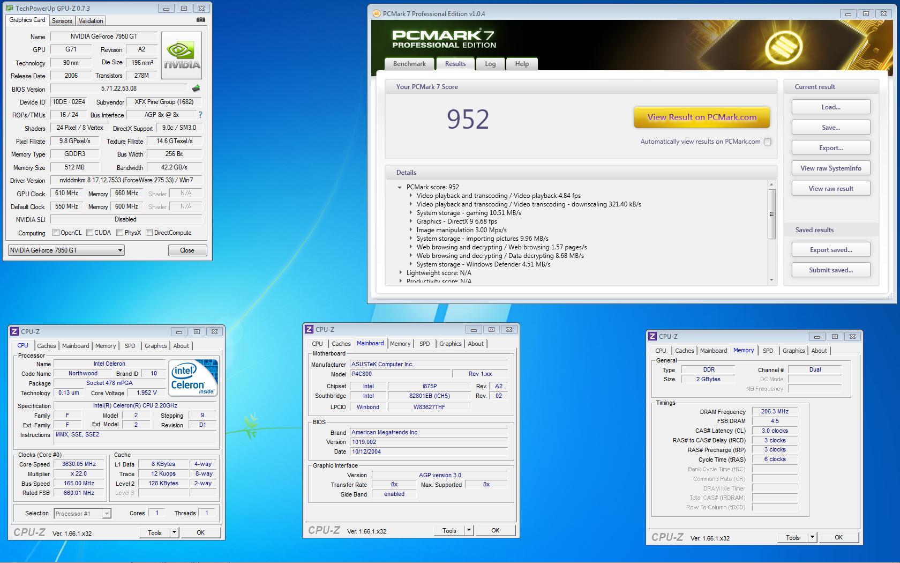
Task: Click the Bus Interface question mark help
Action: pos(200,115)
